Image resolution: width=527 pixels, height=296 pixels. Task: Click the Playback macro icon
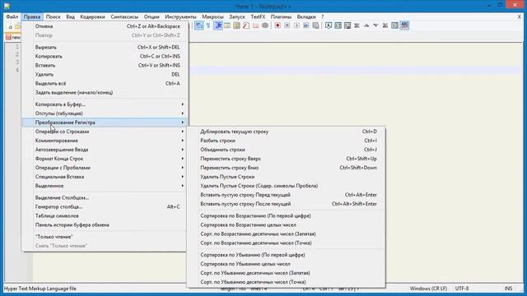[296, 25]
